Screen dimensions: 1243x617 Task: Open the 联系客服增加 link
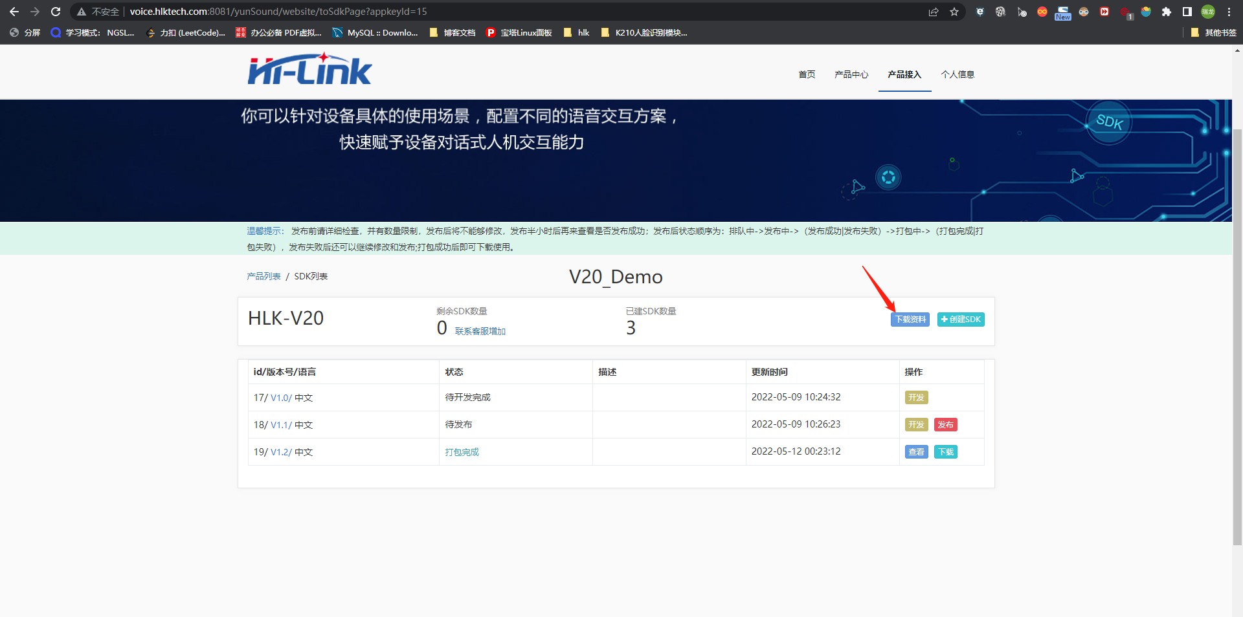click(480, 331)
